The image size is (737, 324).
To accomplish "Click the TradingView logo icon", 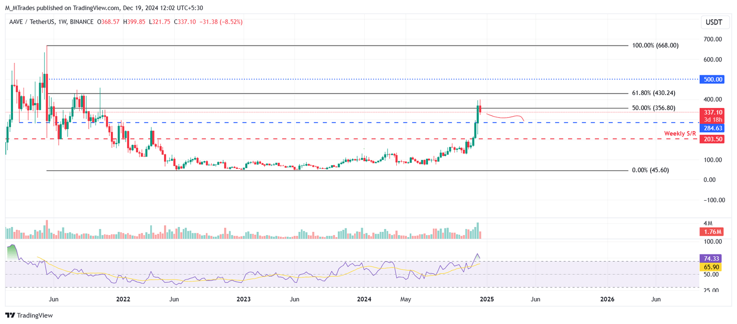I will click(10, 315).
